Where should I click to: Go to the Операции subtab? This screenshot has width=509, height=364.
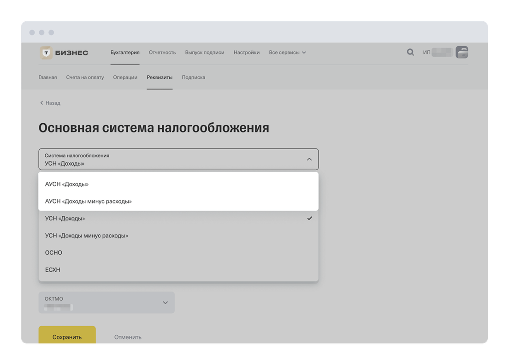pyautogui.click(x=125, y=78)
